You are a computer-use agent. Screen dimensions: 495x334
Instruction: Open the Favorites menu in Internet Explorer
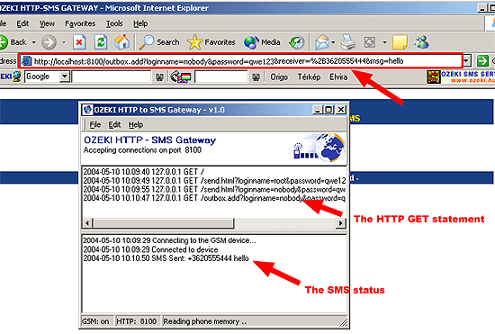(x=80, y=23)
